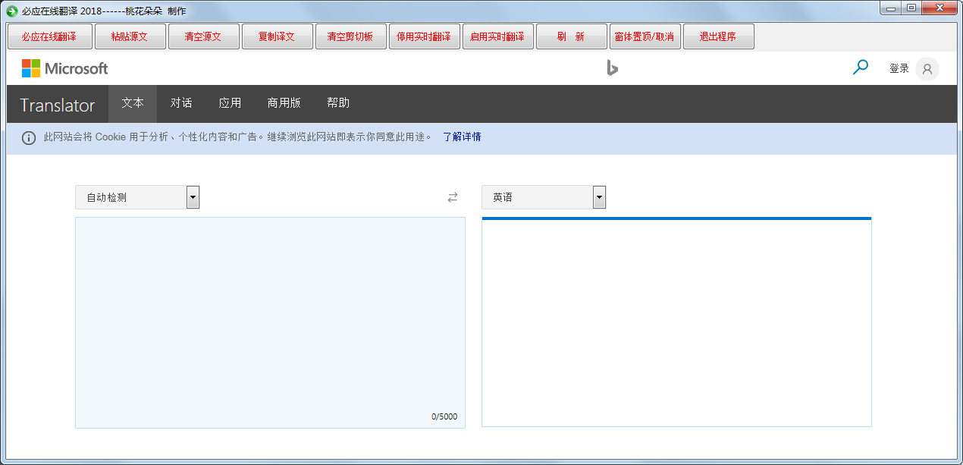This screenshot has width=963, height=465.
Task: Enable real-time translation with 启用实时翻译
Action: (x=497, y=36)
